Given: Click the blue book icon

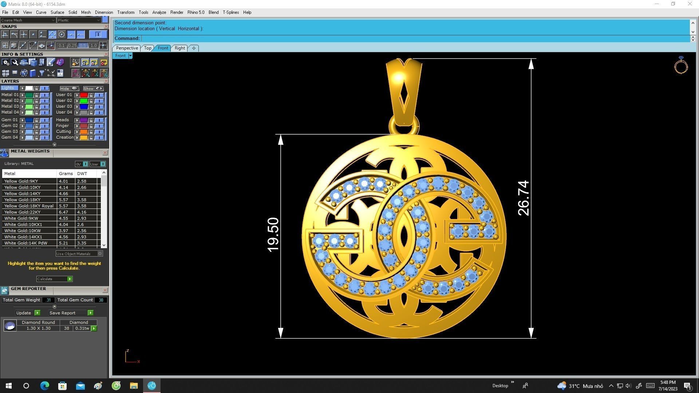Looking at the screenshot, I should pyautogui.click(x=33, y=73).
